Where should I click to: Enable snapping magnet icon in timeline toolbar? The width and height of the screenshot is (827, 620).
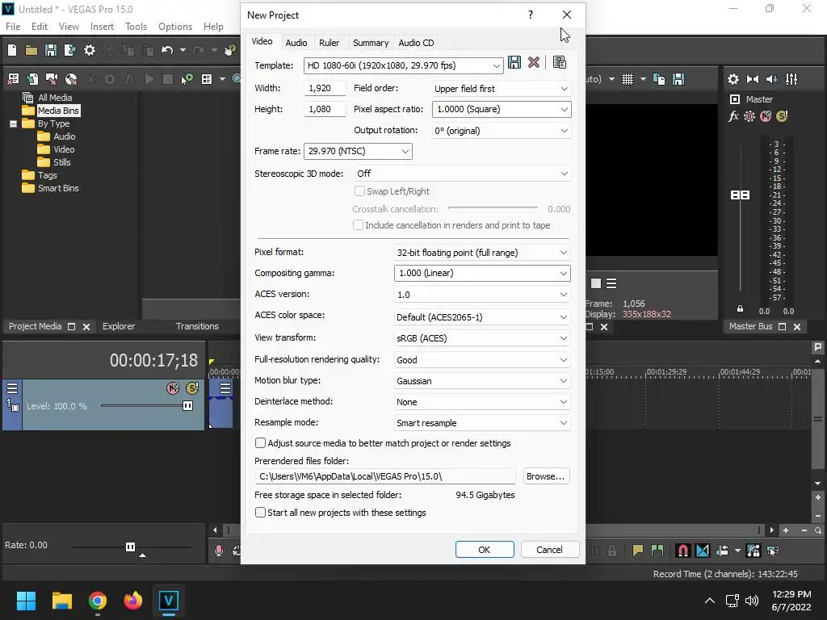point(682,551)
